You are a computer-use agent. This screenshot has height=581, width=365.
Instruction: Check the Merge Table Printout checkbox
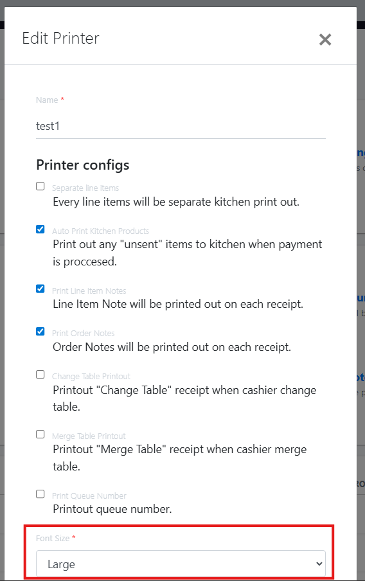(x=40, y=434)
